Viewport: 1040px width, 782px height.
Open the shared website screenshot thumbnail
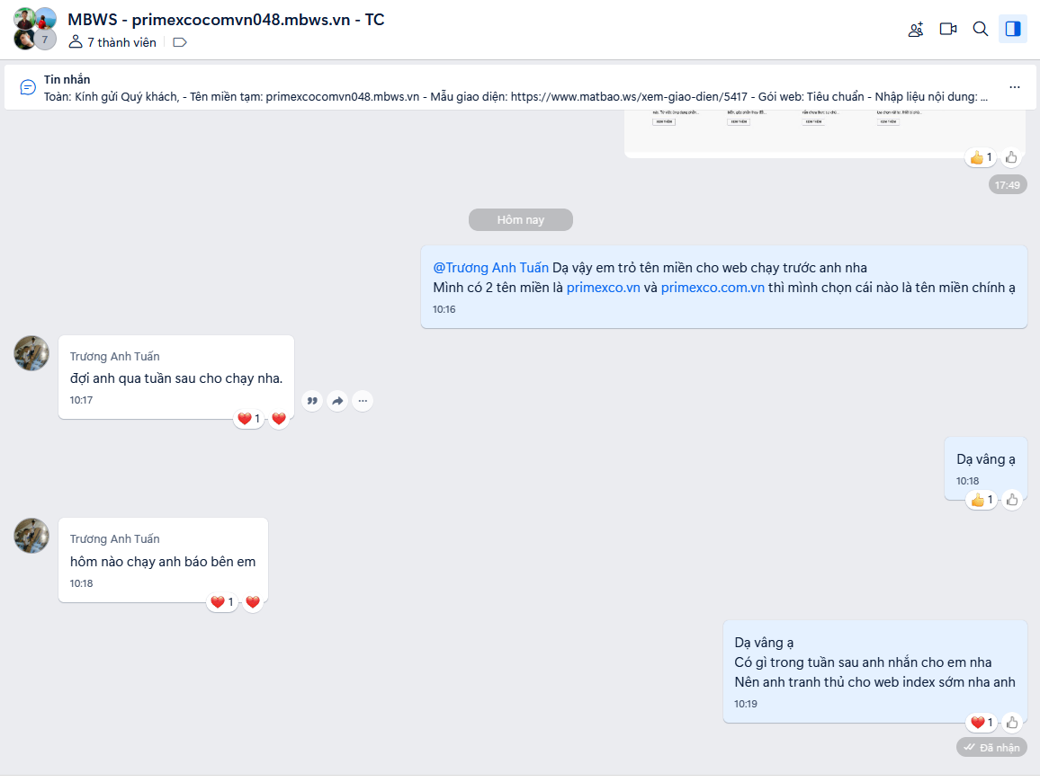point(825,133)
